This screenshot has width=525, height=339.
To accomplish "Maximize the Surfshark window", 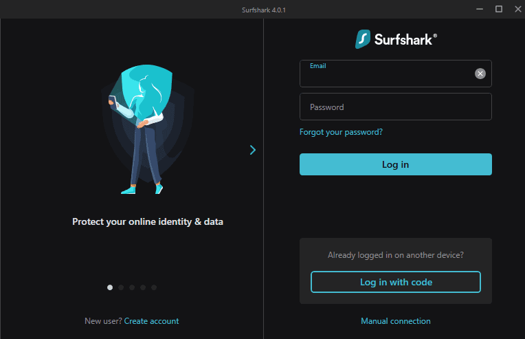I will click(499, 9).
